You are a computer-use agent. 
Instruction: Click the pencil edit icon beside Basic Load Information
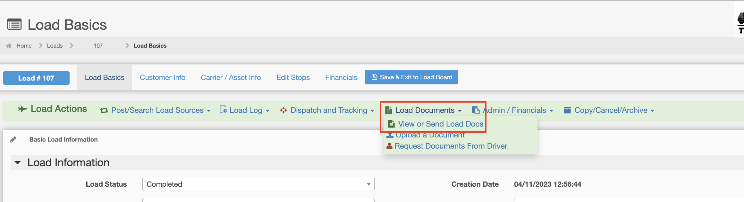point(13,139)
